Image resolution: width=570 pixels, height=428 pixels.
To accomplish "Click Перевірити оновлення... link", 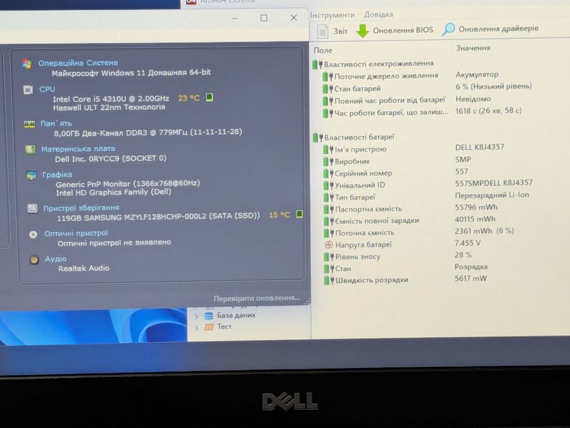I will (x=256, y=298).
